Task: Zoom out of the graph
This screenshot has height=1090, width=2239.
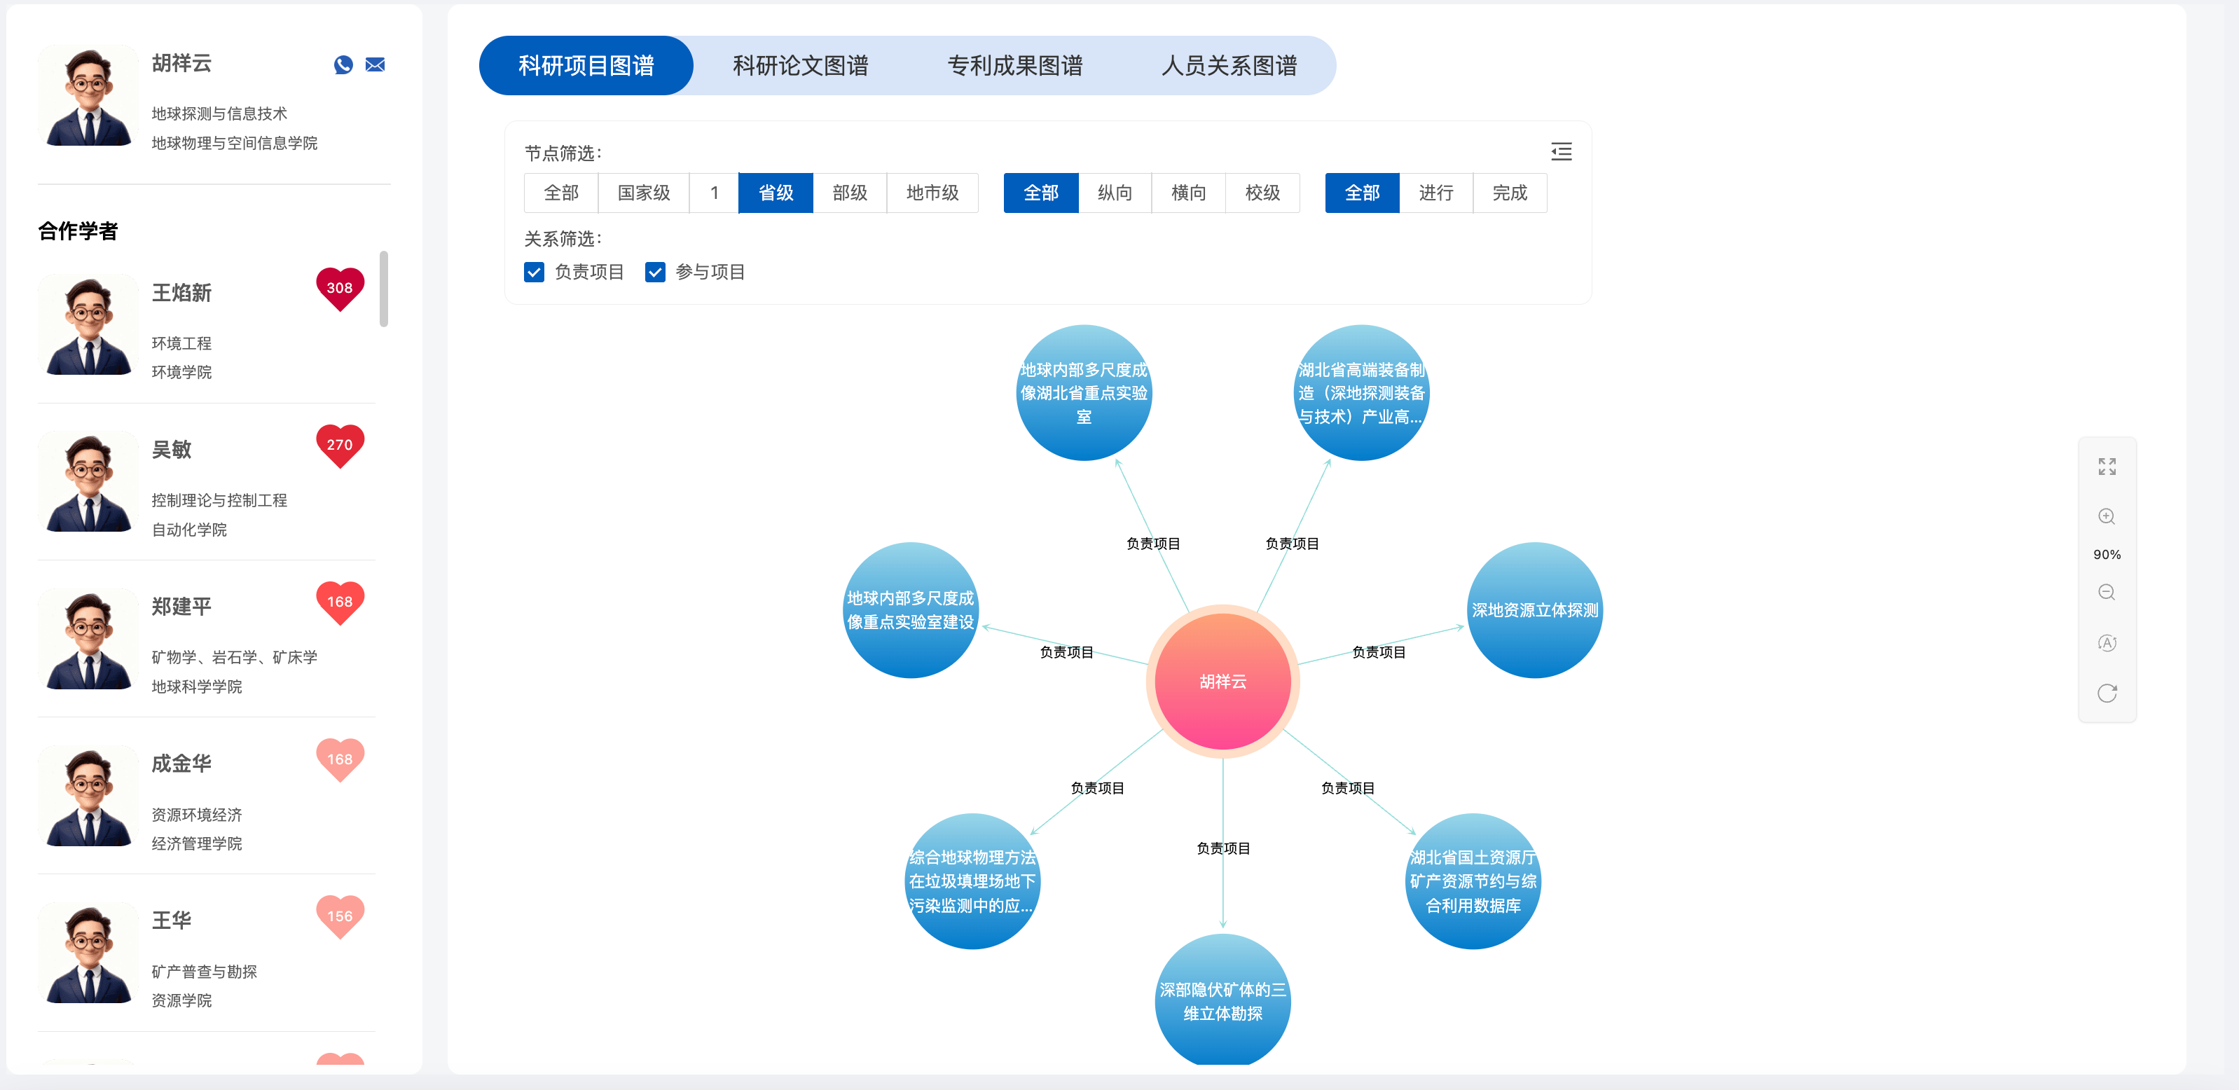Action: 2107,593
